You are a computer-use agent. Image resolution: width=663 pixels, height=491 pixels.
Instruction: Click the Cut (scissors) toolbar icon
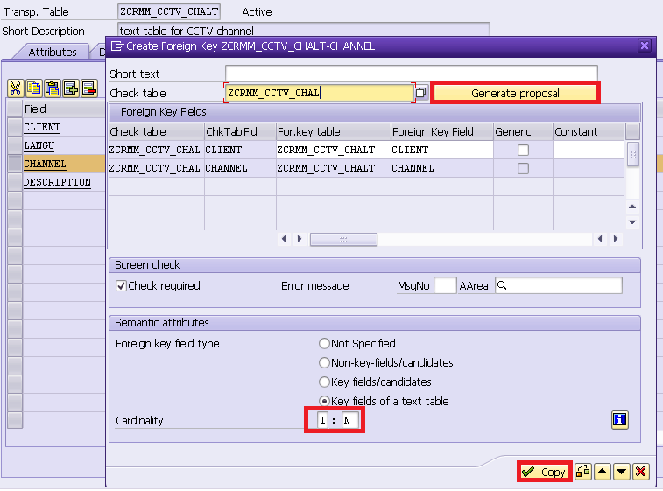point(15,88)
